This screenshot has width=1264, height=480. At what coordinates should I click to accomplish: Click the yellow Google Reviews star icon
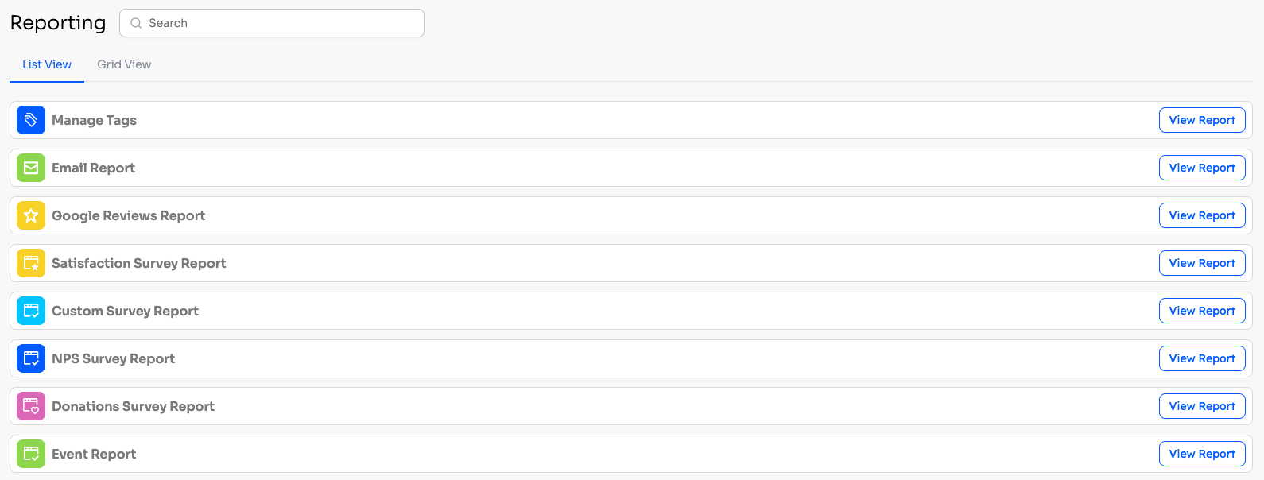[x=31, y=215]
